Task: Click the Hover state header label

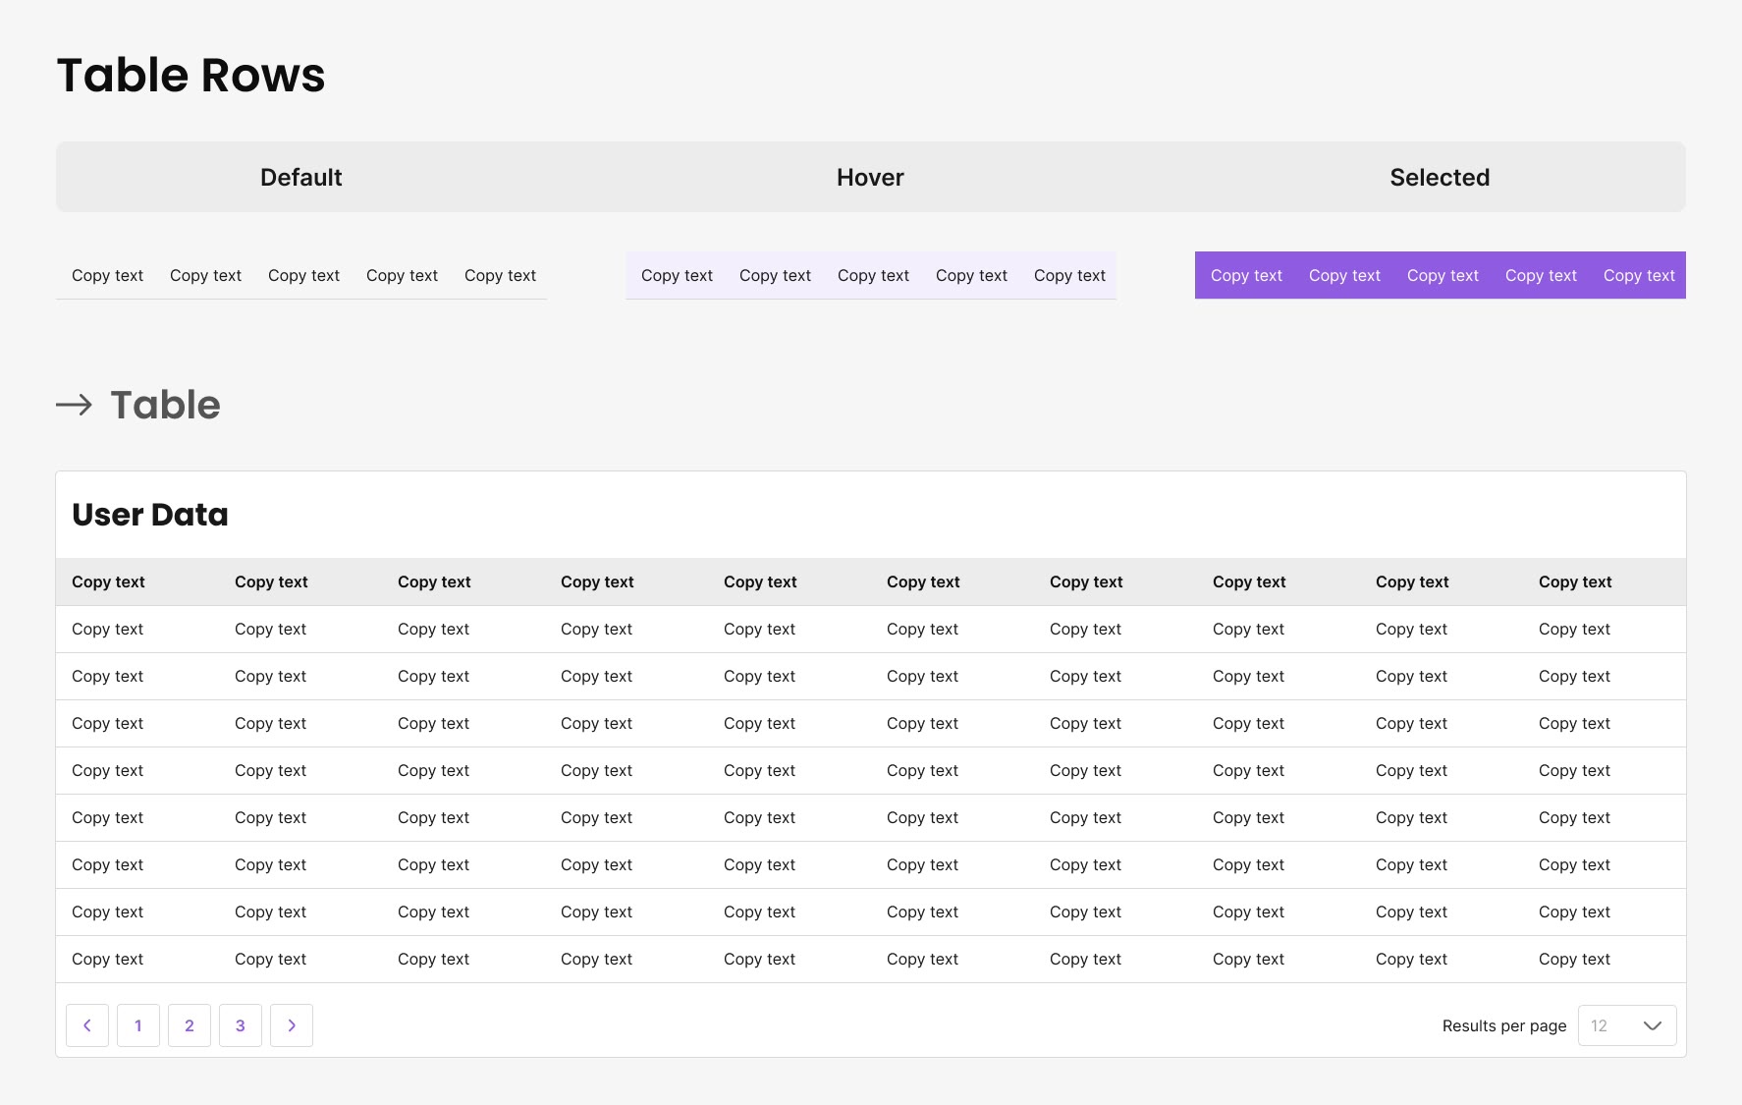Action: click(870, 178)
